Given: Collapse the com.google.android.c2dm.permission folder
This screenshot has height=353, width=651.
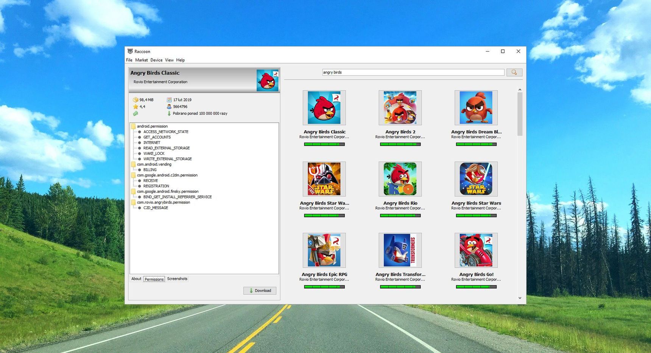Looking at the screenshot, I should 133,175.
